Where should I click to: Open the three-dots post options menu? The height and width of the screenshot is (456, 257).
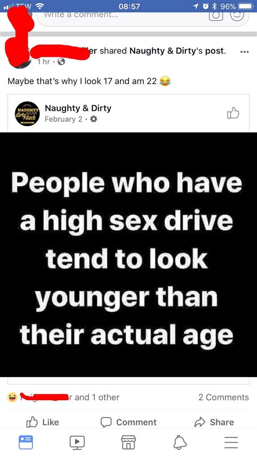[244, 52]
